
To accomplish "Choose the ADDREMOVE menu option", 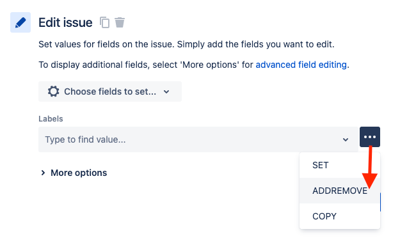I will click(x=340, y=191).
